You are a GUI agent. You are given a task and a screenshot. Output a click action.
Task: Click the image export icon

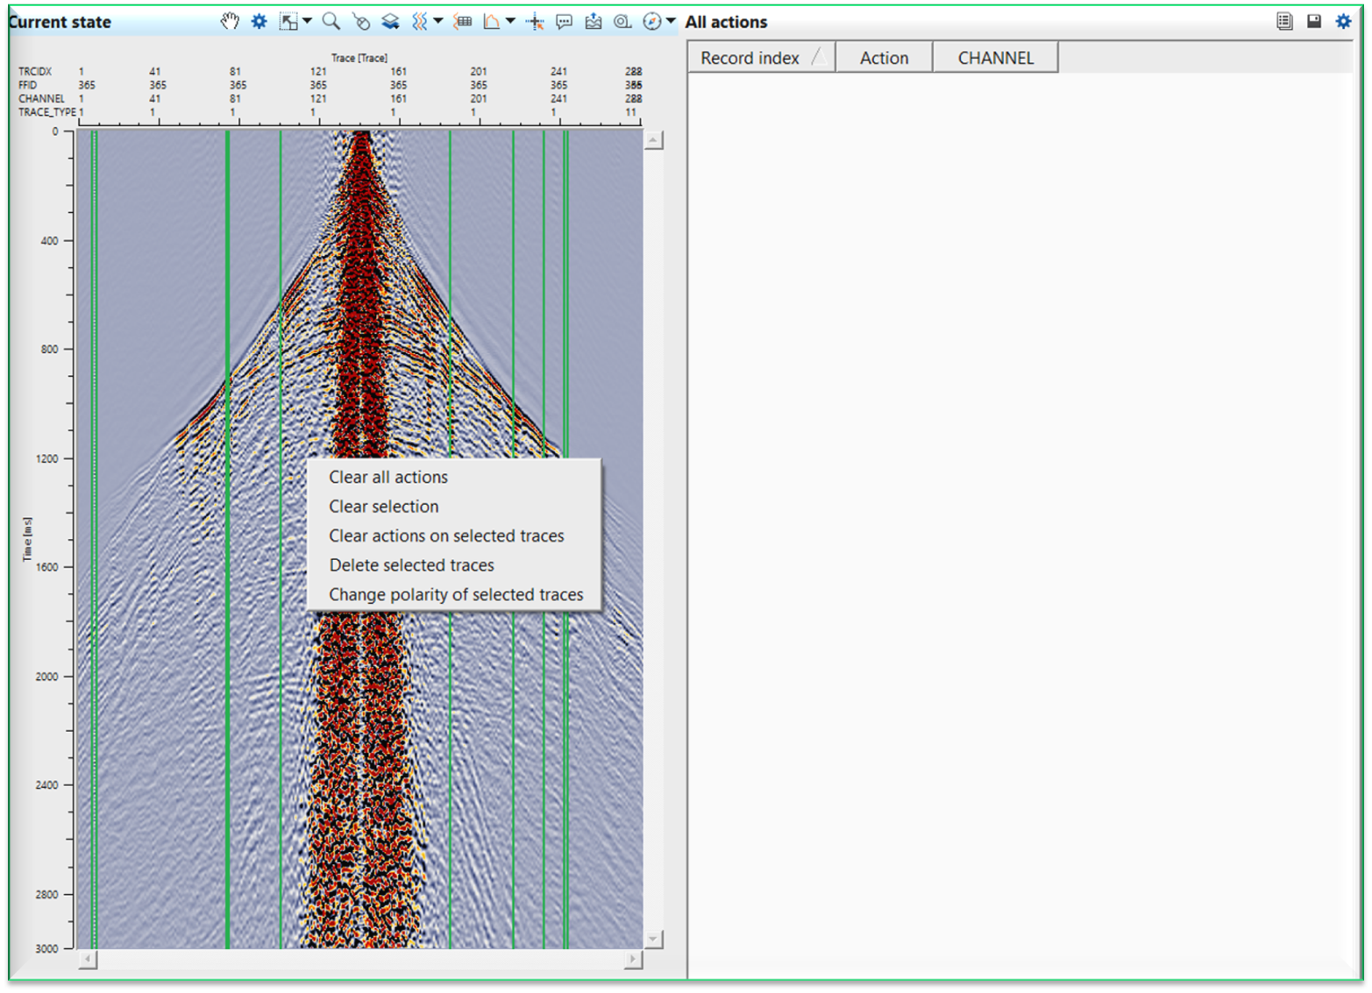[x=593, y=21]
